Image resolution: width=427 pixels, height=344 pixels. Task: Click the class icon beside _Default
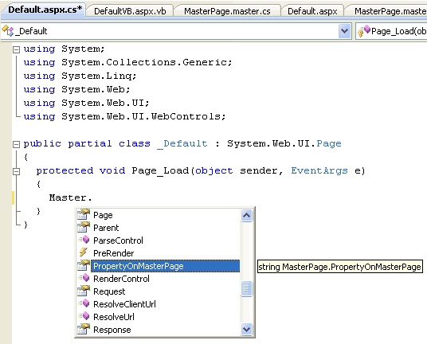8,31
